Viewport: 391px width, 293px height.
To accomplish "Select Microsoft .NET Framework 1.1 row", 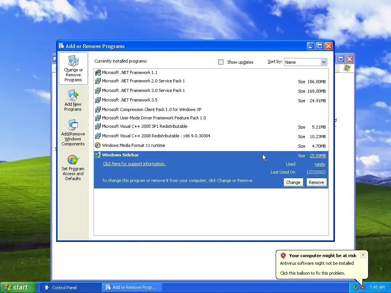I will (211, 72).
